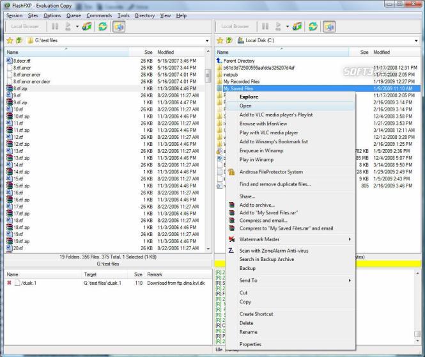Refresh the left pane file listing
Screen dimensions: 425x357
(103, 27)
